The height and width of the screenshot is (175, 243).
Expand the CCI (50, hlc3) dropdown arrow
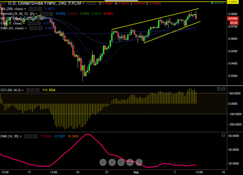tap(22, 90)
